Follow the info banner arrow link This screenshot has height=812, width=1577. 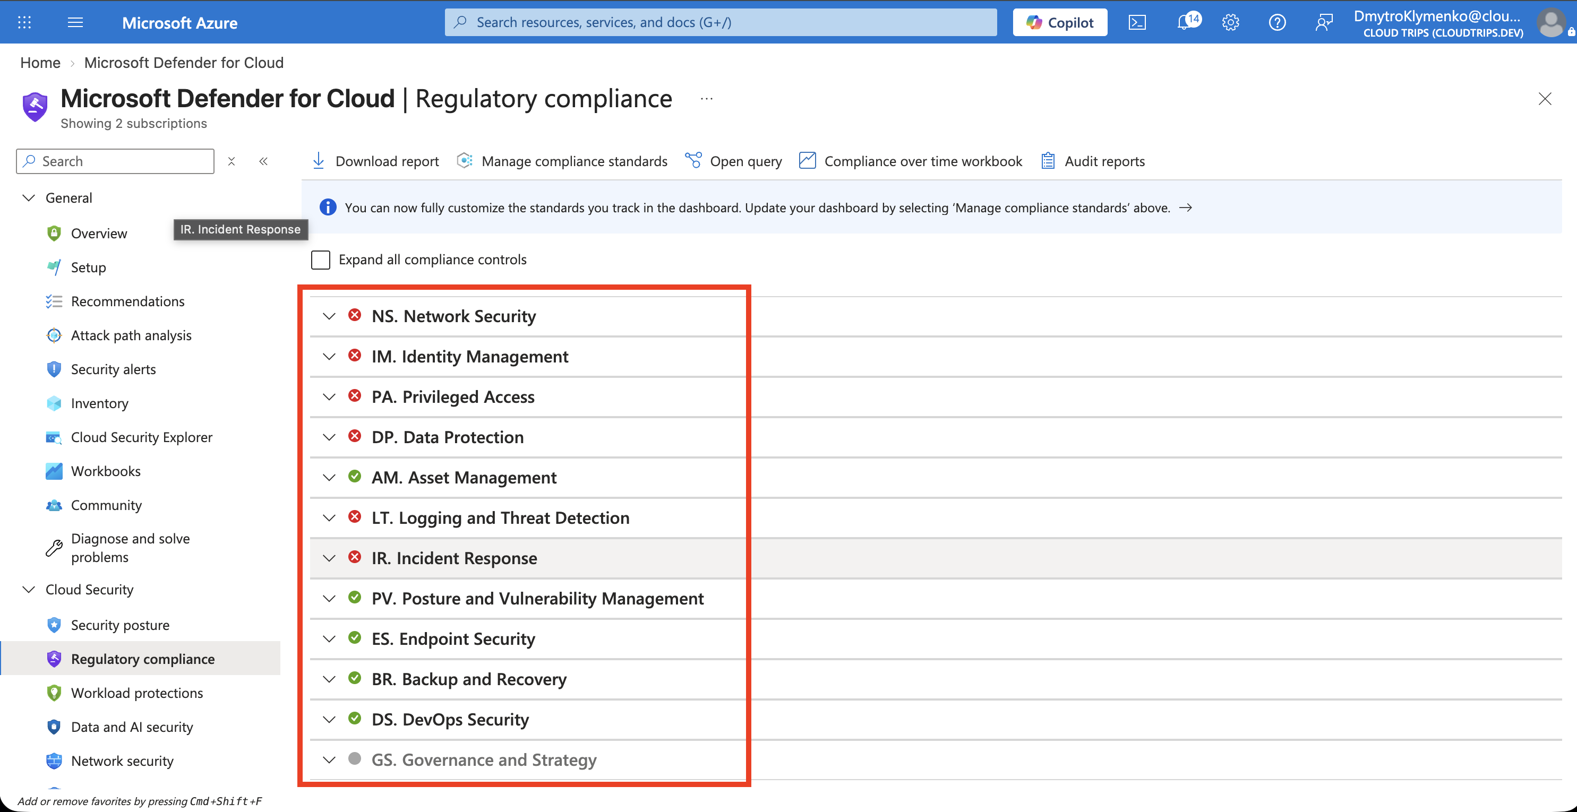1186,208
